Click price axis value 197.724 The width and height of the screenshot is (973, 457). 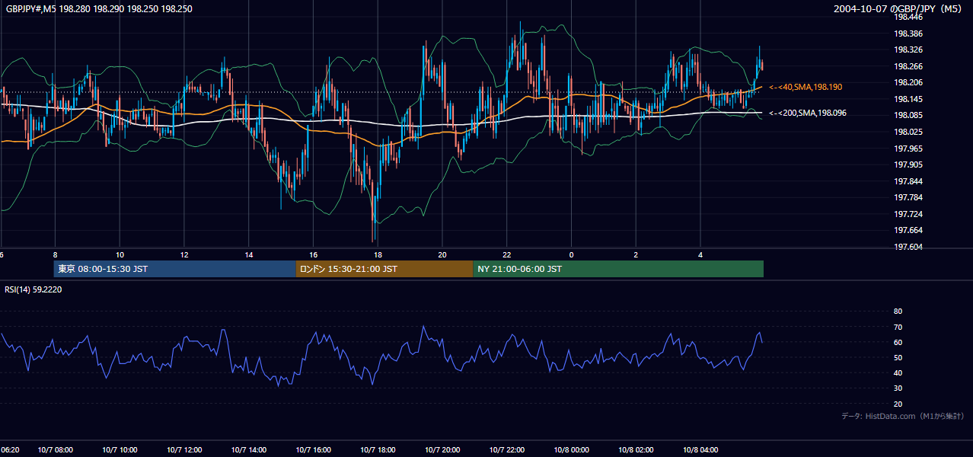908,214
